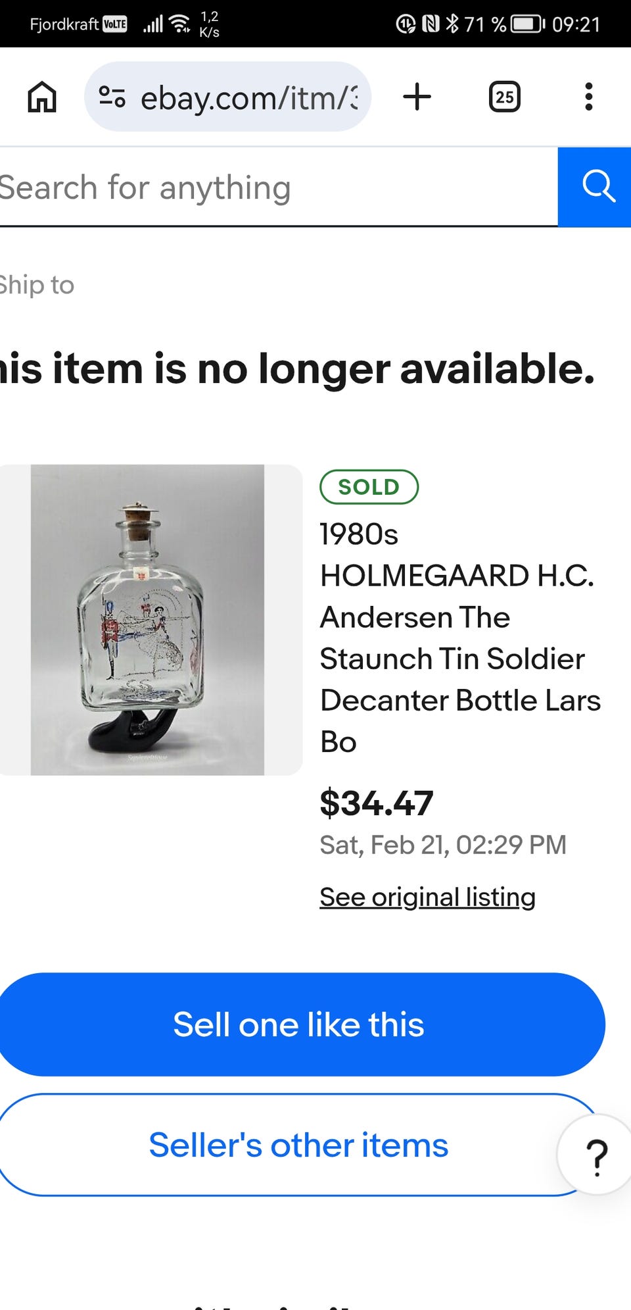Tap the Holmegaard decanter listing title
The image size is (631, 1310).
459,638
